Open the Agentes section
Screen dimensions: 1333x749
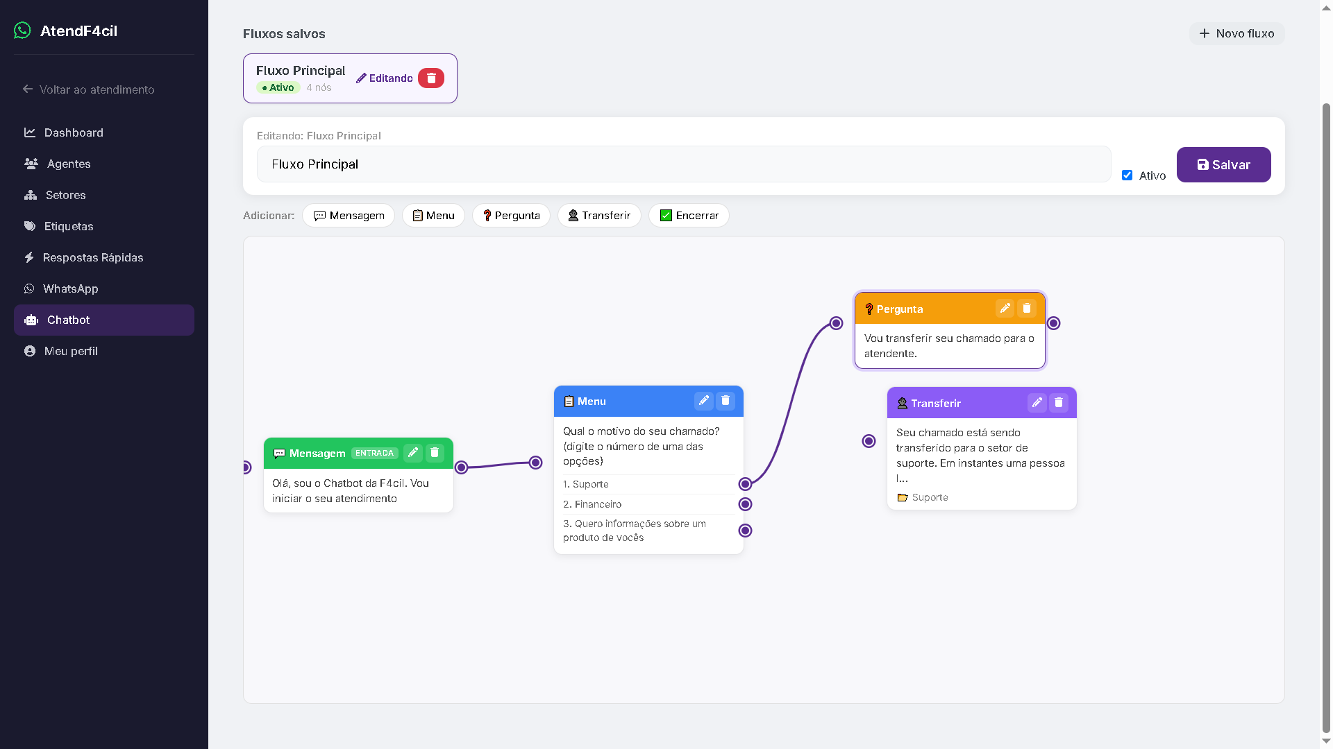104,164
